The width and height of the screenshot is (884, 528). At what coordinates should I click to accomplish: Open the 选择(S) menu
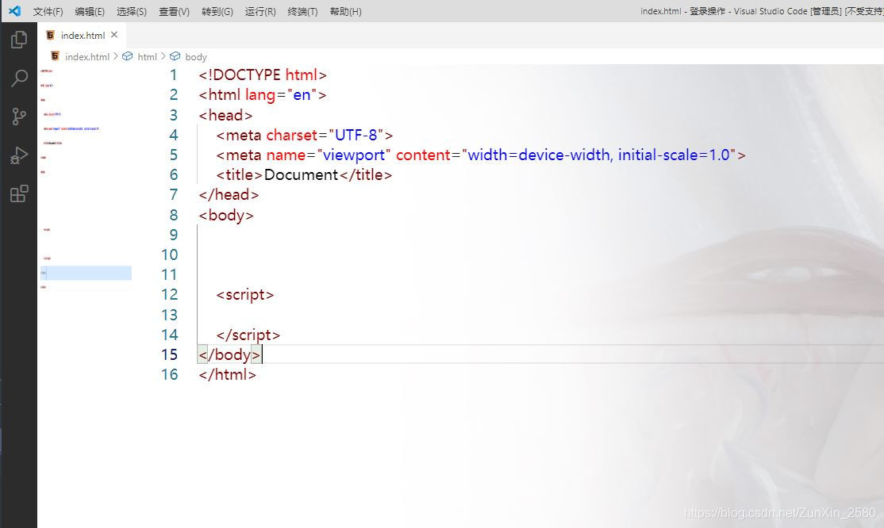coord(132,11)
